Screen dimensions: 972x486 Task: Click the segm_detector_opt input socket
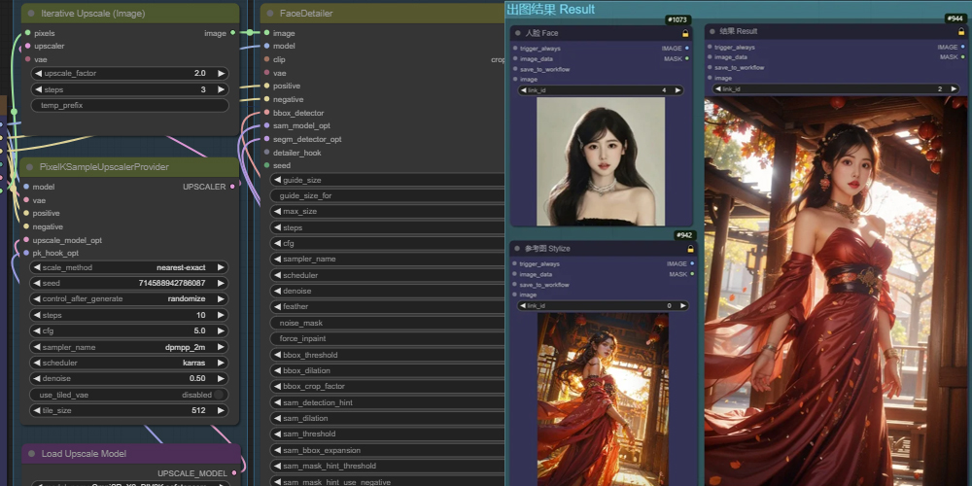(x=266, y=139)
